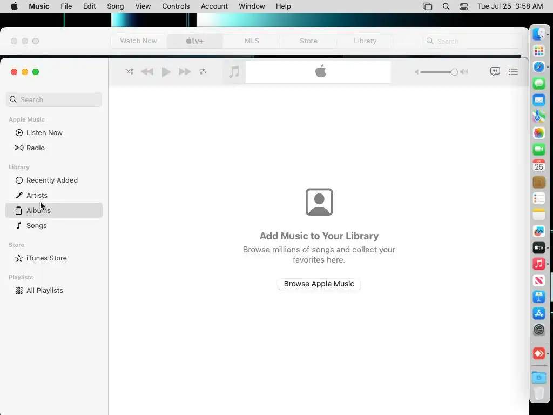Image resolution: width=553 pixels, height=415 pixels.
Task: Click the high volume speaker icon
Action: tap(464, 72)
